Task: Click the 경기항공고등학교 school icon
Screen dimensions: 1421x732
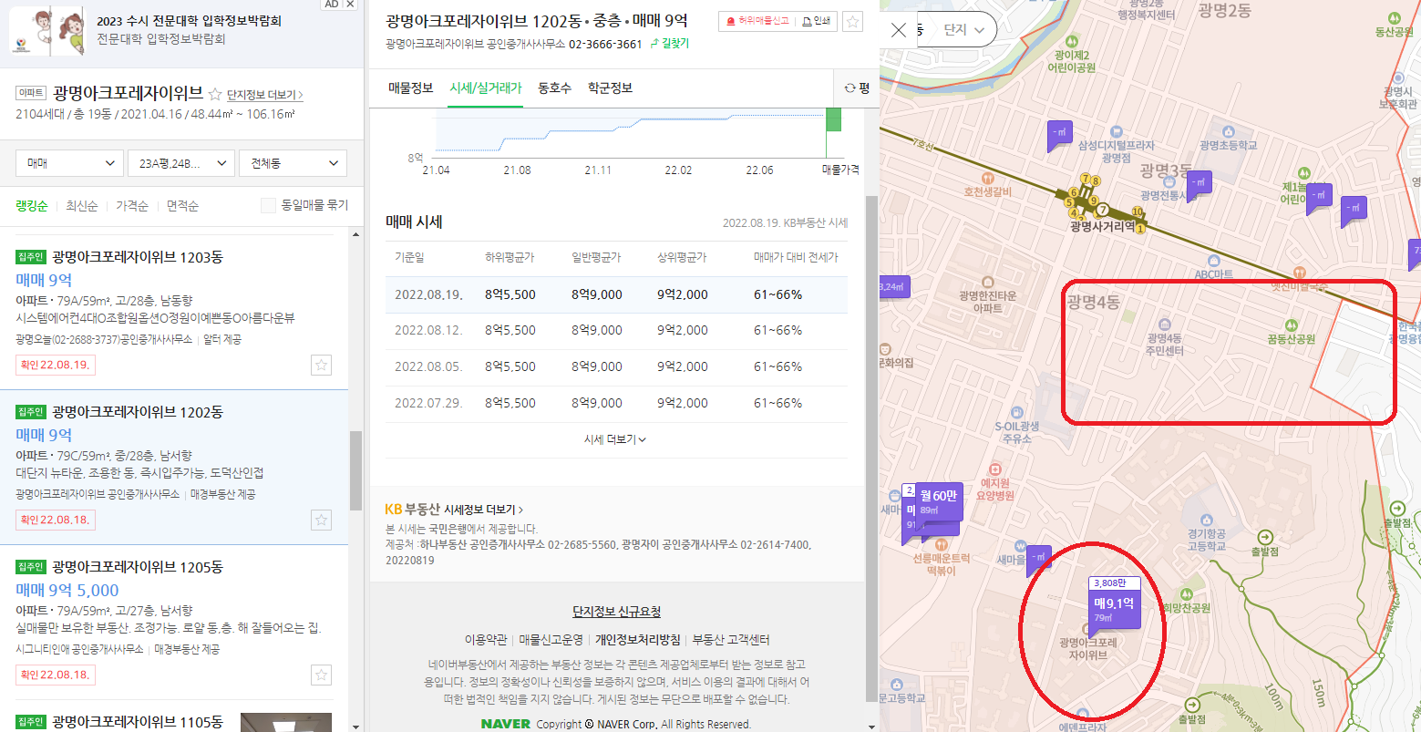Action: [x=1206, y=520]
